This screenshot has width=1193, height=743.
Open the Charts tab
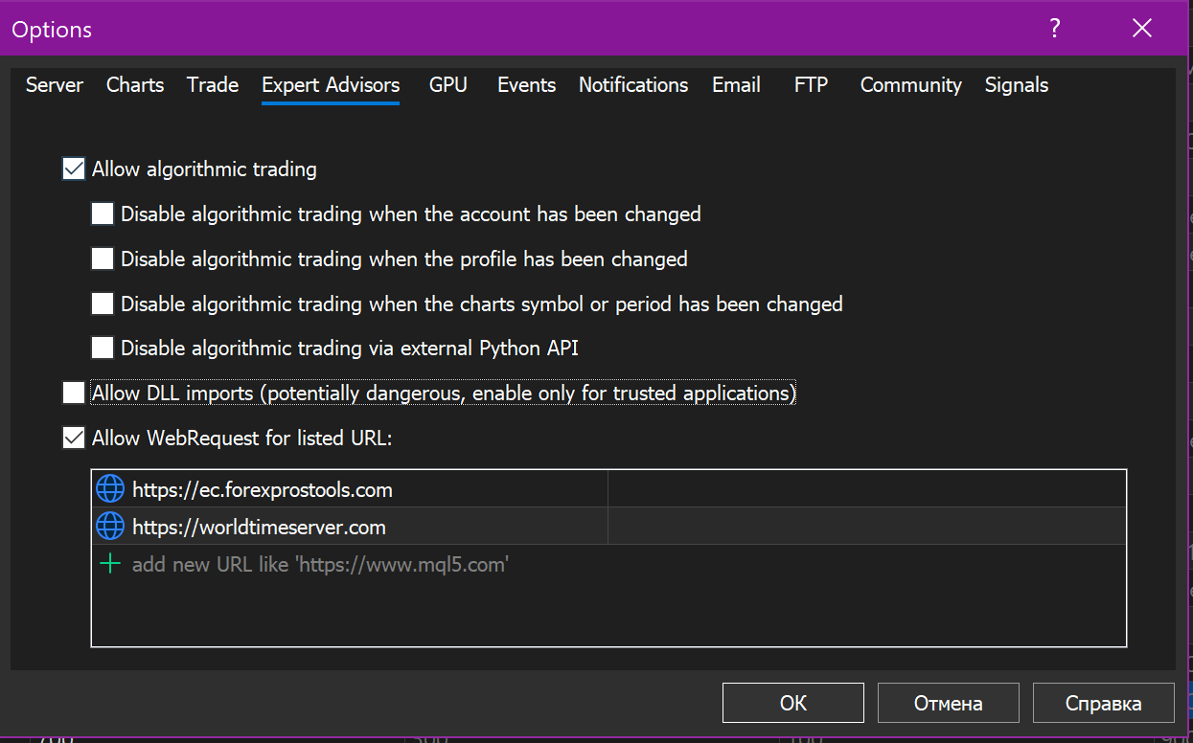coord(135,85)
